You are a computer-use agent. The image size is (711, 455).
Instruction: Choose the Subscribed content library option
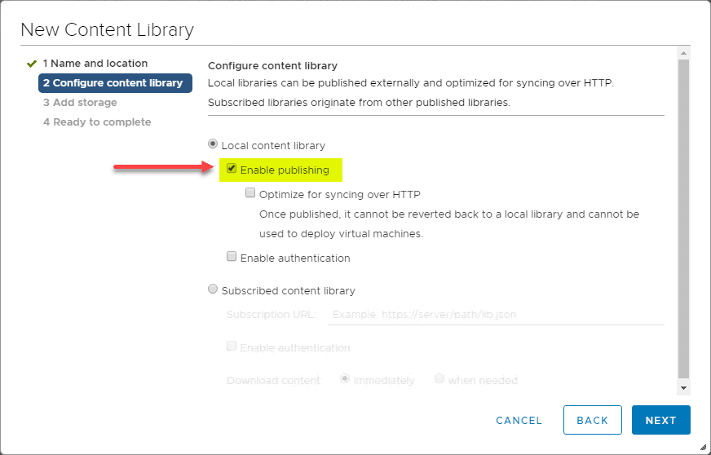214,289
